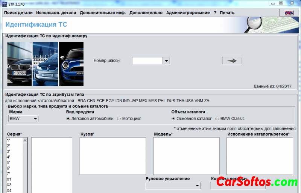Open the Дополнительная инф. menu
The image size is (301, 193).
pos(103,12)
